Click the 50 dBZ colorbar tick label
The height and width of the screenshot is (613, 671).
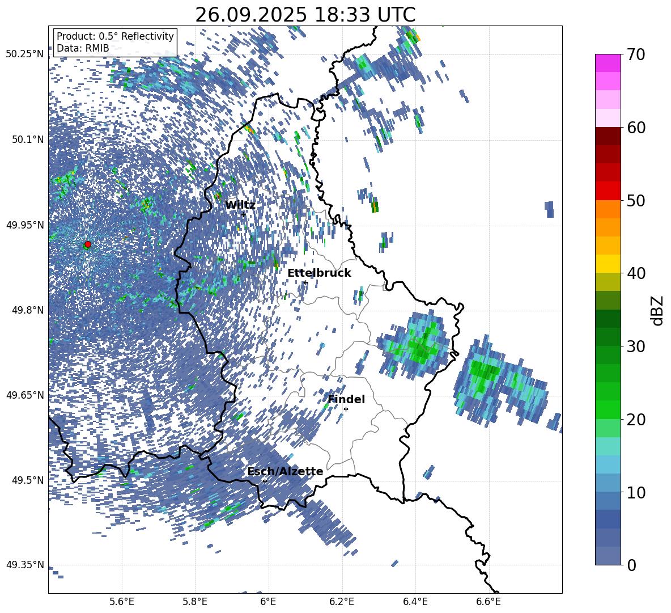coord(636,200)
